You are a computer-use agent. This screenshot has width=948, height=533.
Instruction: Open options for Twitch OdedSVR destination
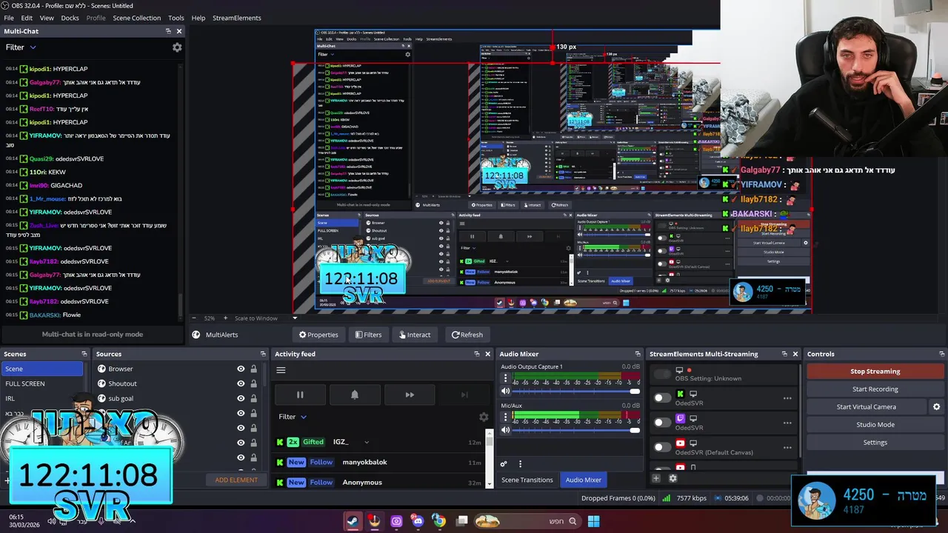coord(787,423)
